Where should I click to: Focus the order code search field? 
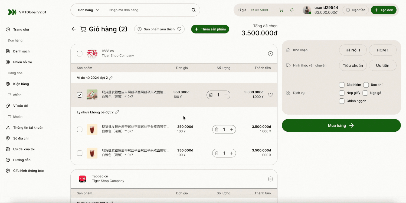(x=149, y=10)
